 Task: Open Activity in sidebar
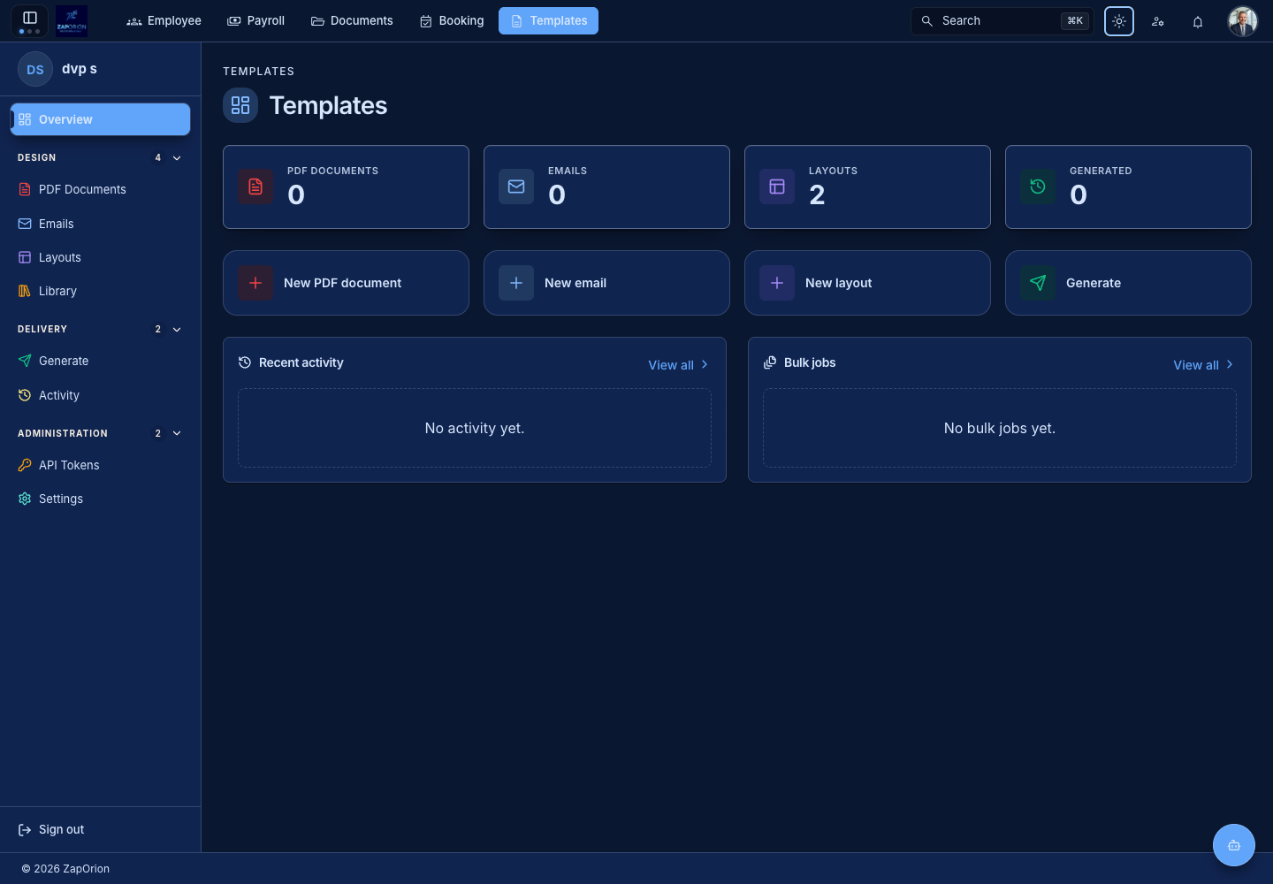click(x=100, y=395)
